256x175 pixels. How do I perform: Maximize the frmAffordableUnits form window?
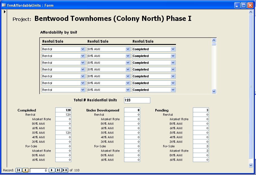tap(244, 5)
